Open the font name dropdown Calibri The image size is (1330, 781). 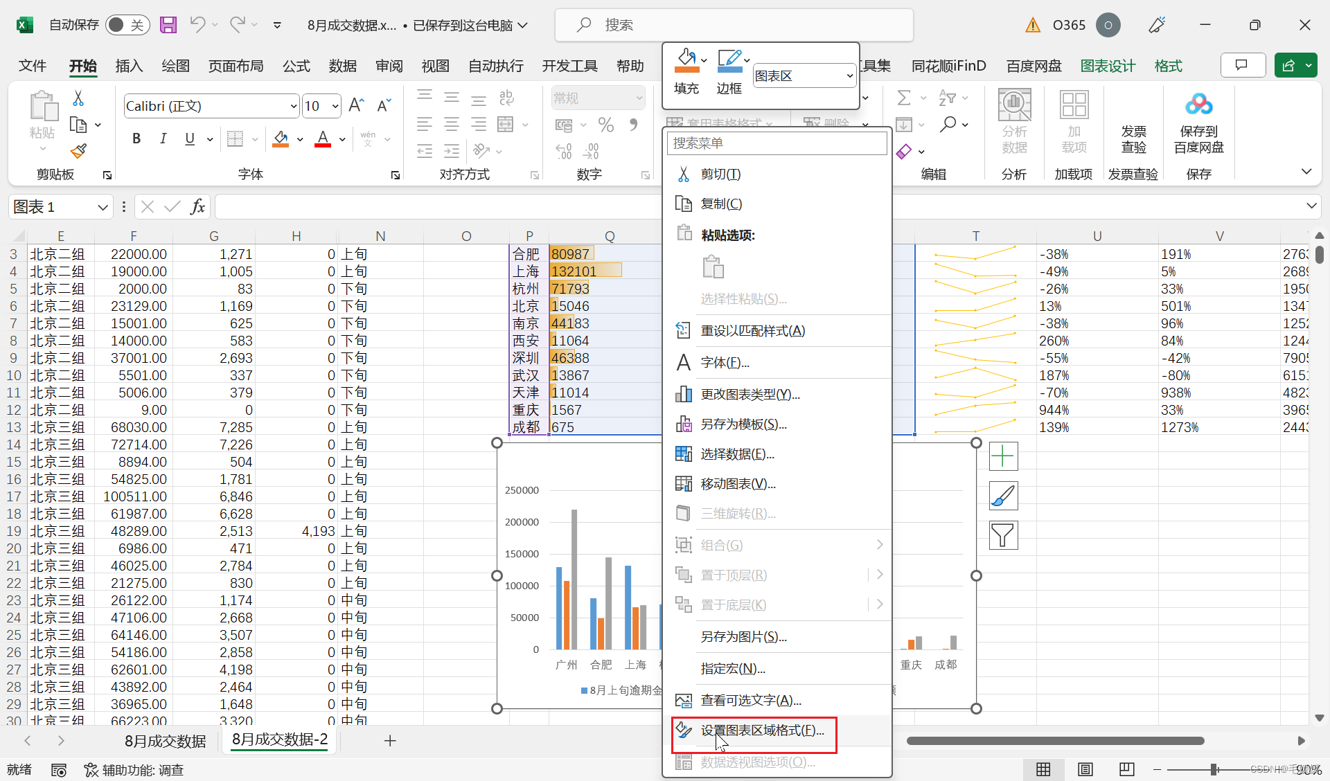pyautogui.click(x=294, y=106)
